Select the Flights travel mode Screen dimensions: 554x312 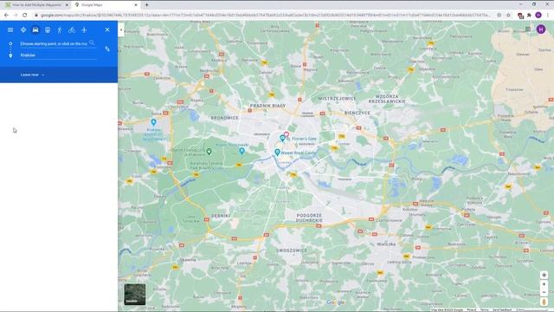click(84, 30)
